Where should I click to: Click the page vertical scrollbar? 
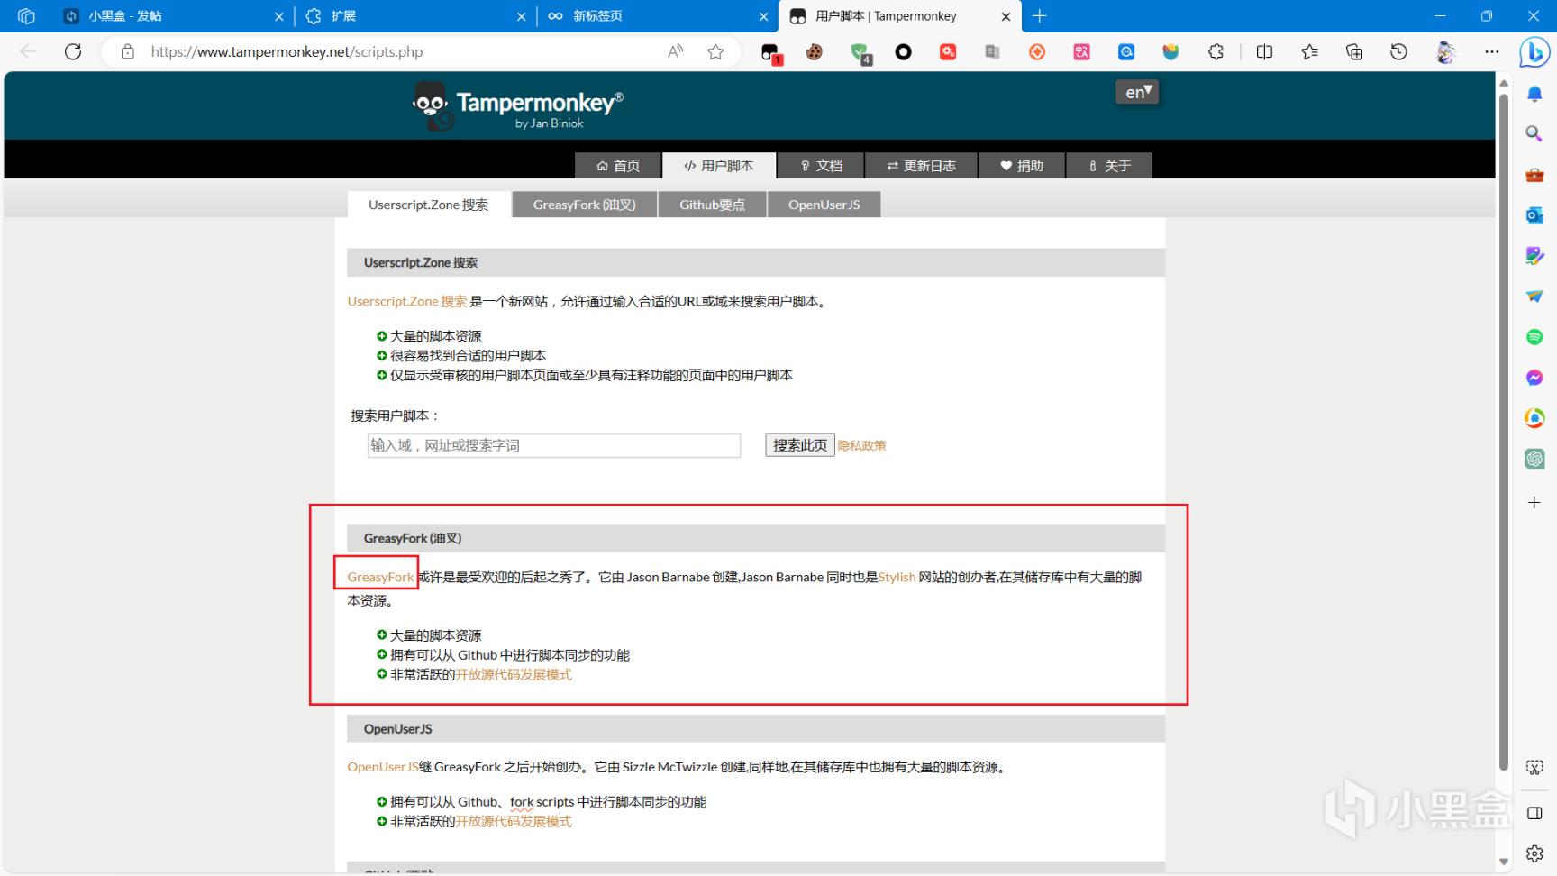coord(1503,431)
